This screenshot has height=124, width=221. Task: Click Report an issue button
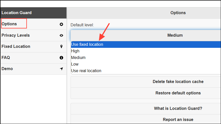tap(178, 119)
